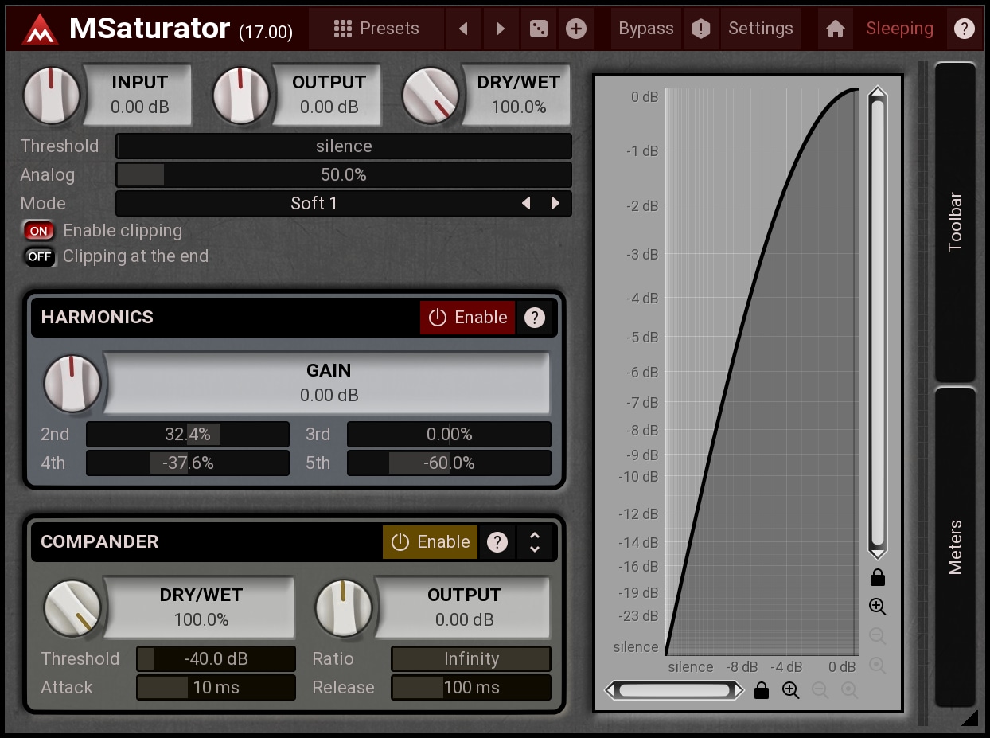The height and width of the screenshot is (738, 990).
Task: Click the add preset plus icon
Action: point(576,29)
